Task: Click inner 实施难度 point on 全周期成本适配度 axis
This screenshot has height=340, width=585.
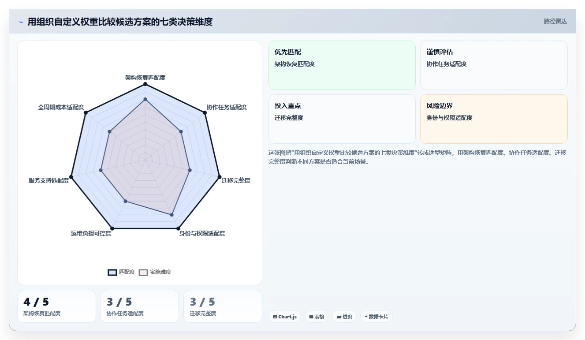Action: [x=109, y=131]
